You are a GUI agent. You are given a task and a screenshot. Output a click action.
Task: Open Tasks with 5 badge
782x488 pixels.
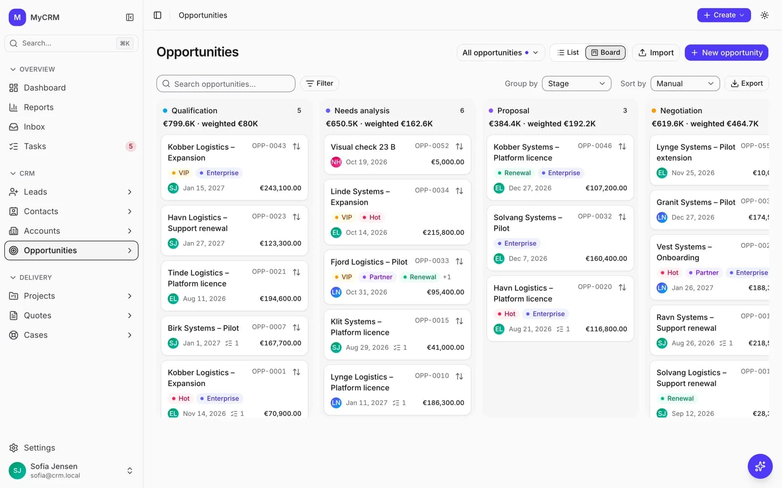pyautogui.click(x=71, y=146)
